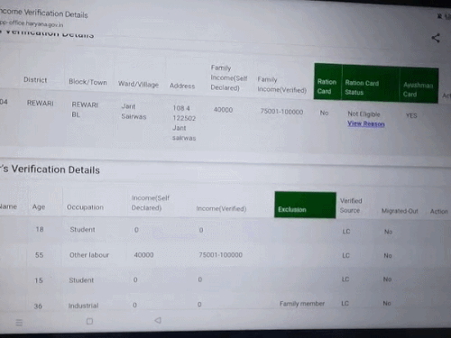Tap the Android home square button

(89, 321)
